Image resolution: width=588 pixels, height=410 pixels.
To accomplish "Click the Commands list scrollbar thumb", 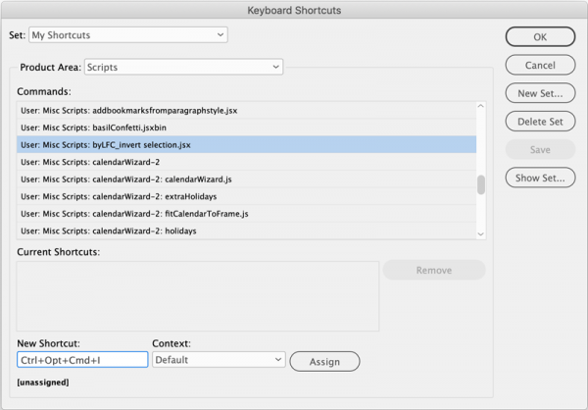I will tap(480, 184).
